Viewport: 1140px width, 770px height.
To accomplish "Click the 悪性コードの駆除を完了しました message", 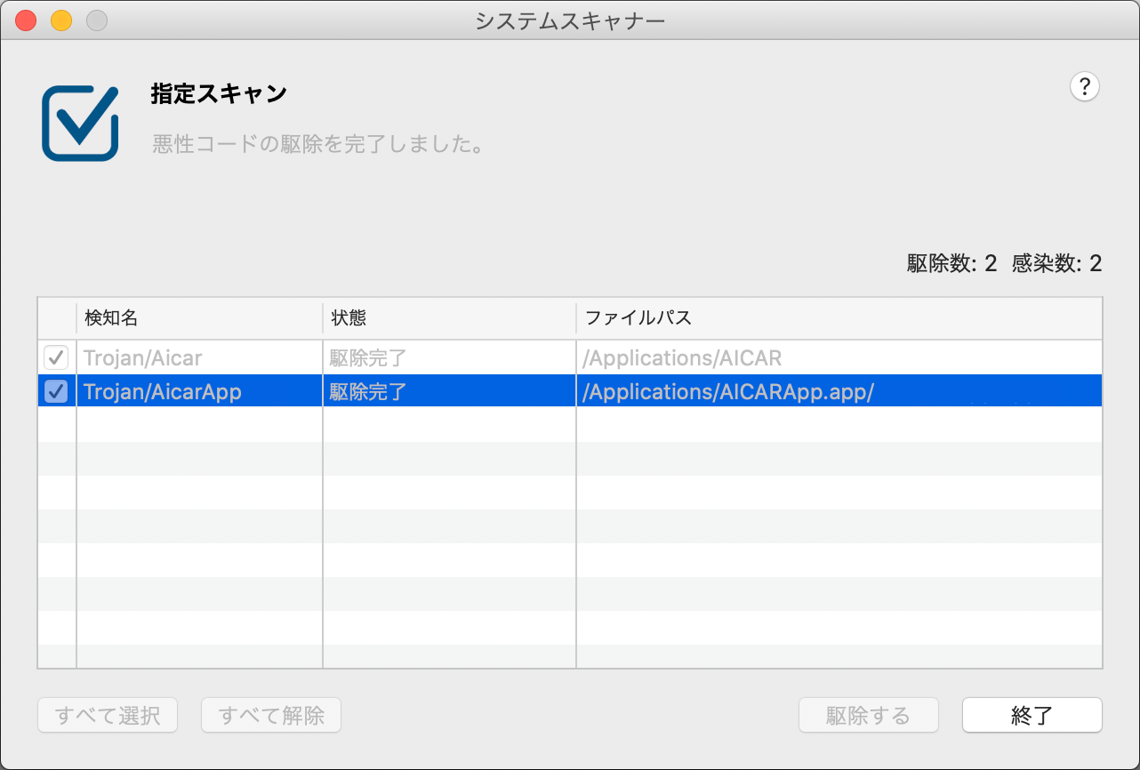I will pos(318,145).
